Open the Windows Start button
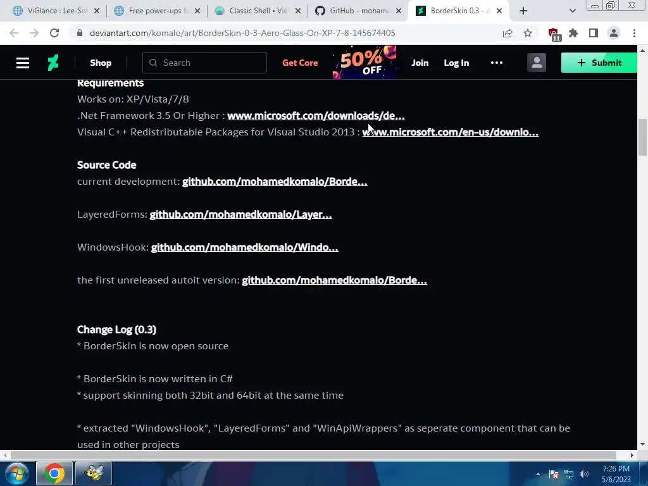The width and height of the screenshot is (648, 486). tap(17, 473)
